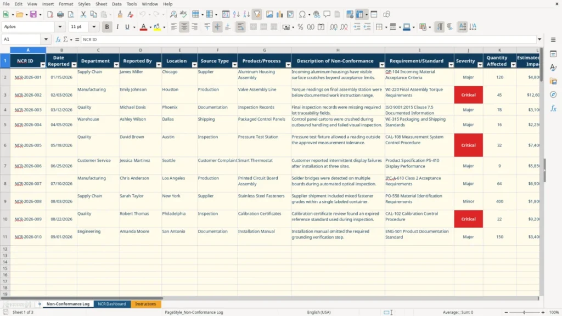Click the horizontal scrollbar thumb

[82, 298]
